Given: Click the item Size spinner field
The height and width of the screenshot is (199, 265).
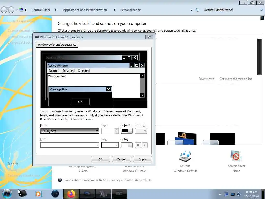Looking at the screenshot, I should 110,131.
